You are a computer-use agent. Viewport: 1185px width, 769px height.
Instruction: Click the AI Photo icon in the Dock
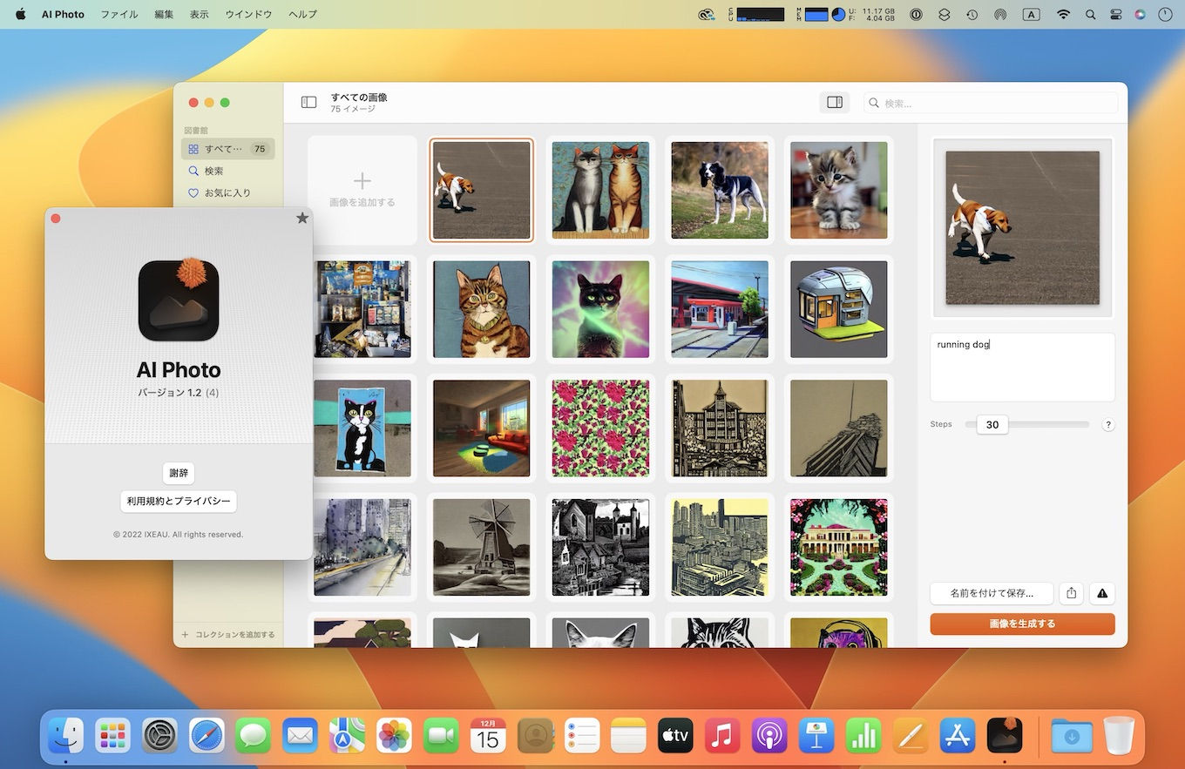1005,736
